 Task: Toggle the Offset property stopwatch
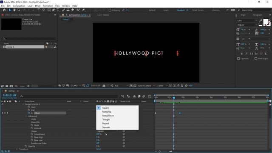29,113
